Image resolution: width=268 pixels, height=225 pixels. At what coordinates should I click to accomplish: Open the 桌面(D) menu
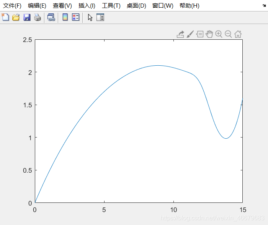pyautogui.click(x=136, y=6)
